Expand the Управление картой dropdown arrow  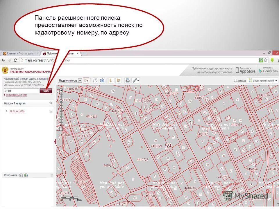[276, 81]
